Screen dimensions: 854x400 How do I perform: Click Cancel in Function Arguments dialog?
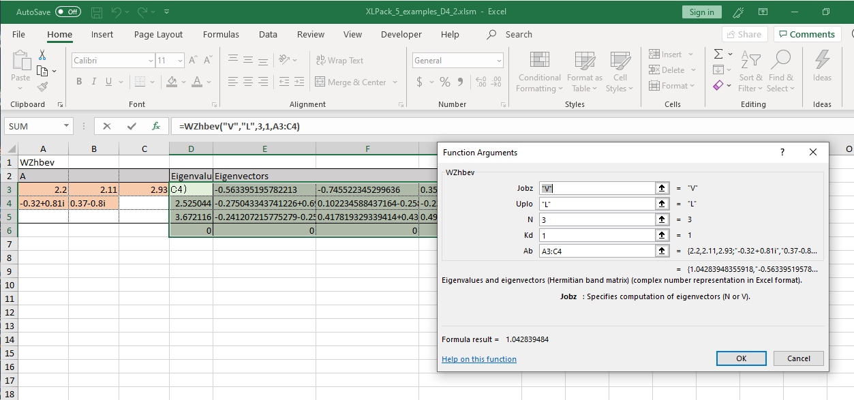[x=799, y=358]
